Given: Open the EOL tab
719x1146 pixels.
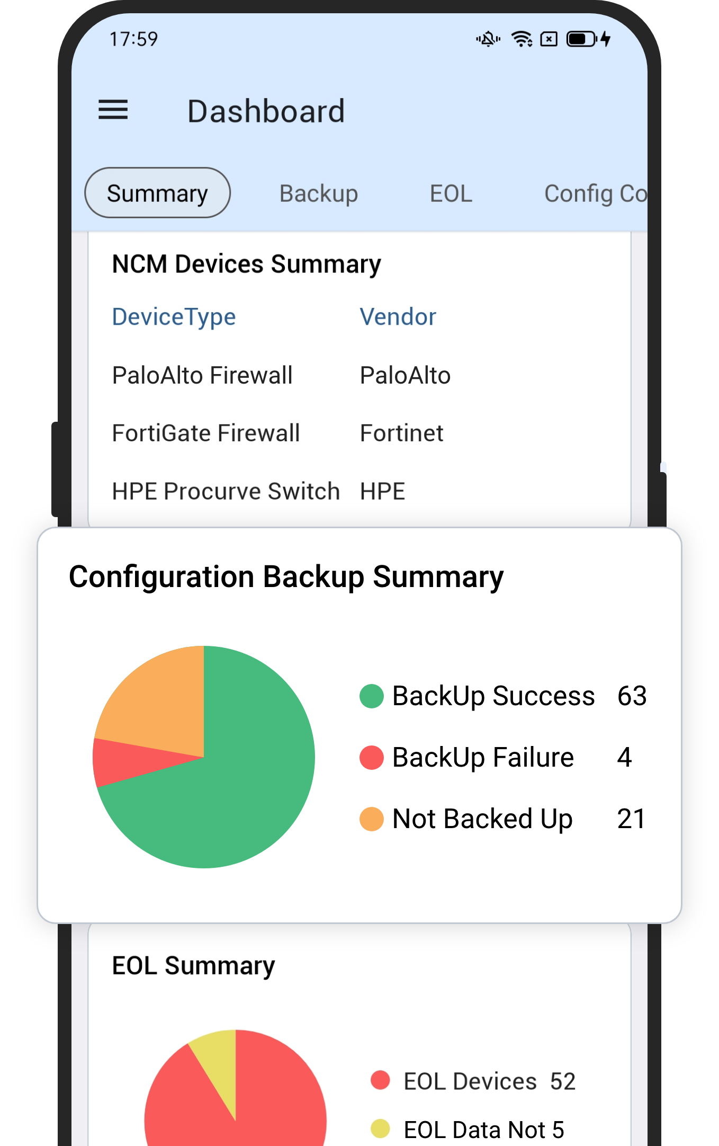Looking at the screenshot, I should (x=451, y=193).
